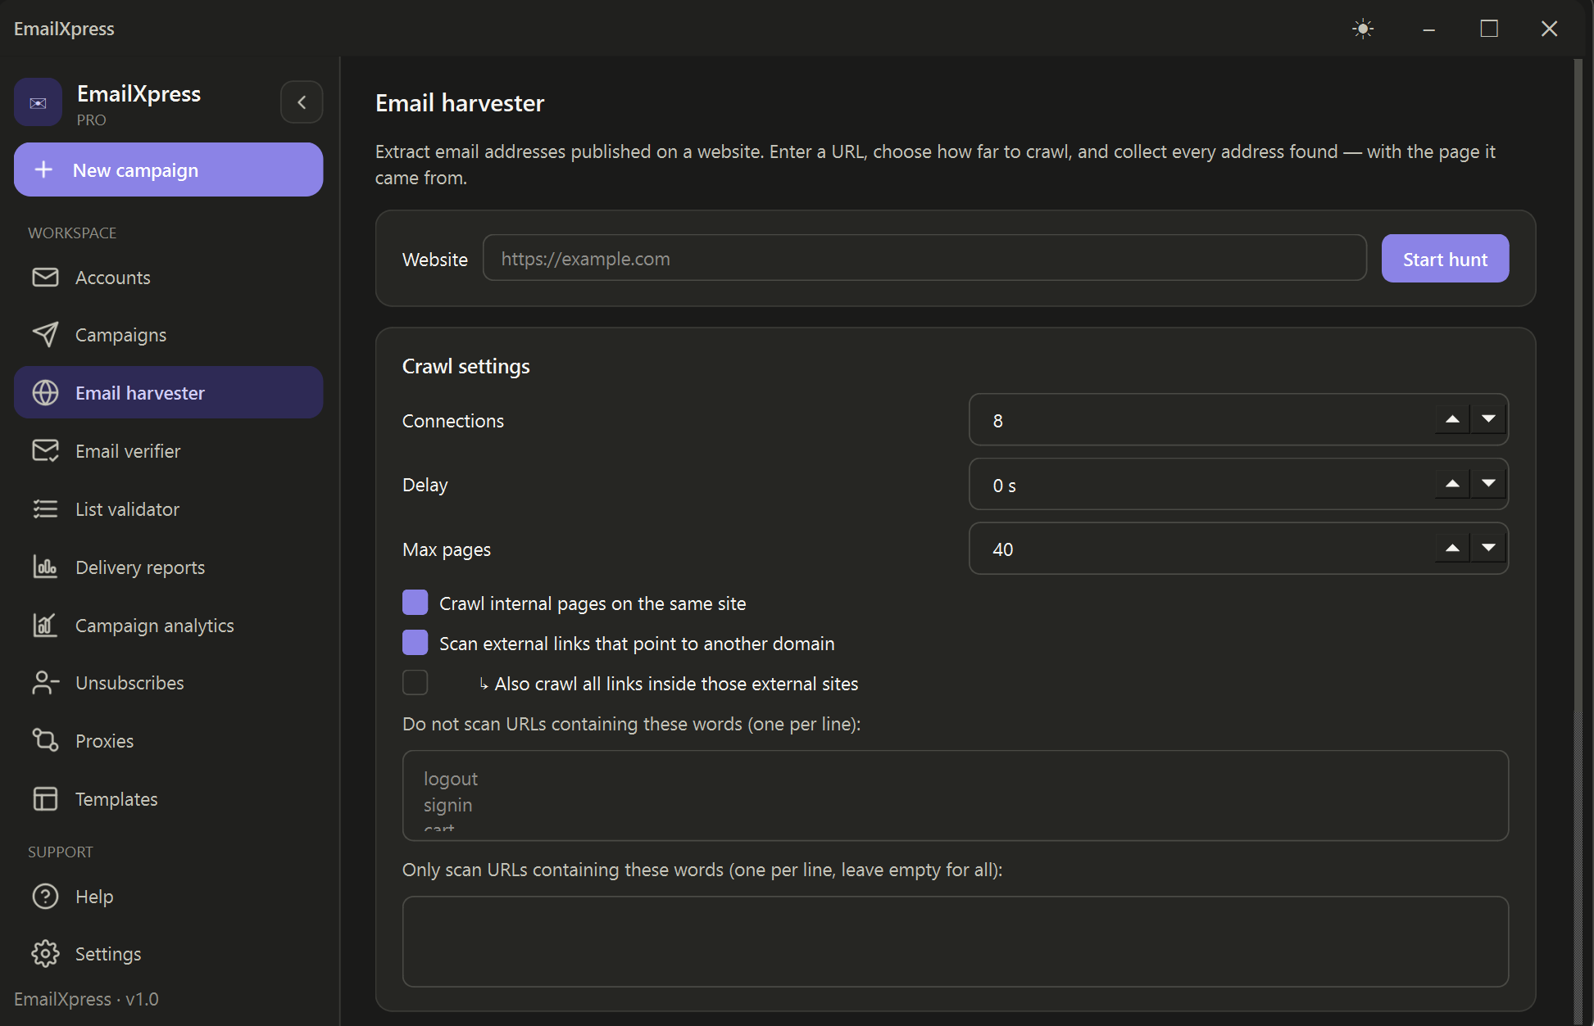The height and width of the screenshot is (1026, 1594).
Task: Navigate to Proxies
Action: 168,740
